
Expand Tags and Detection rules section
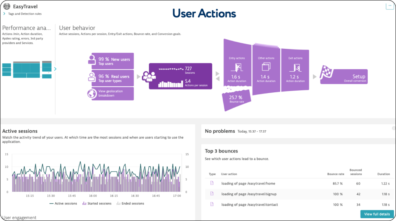pos(4,14)
